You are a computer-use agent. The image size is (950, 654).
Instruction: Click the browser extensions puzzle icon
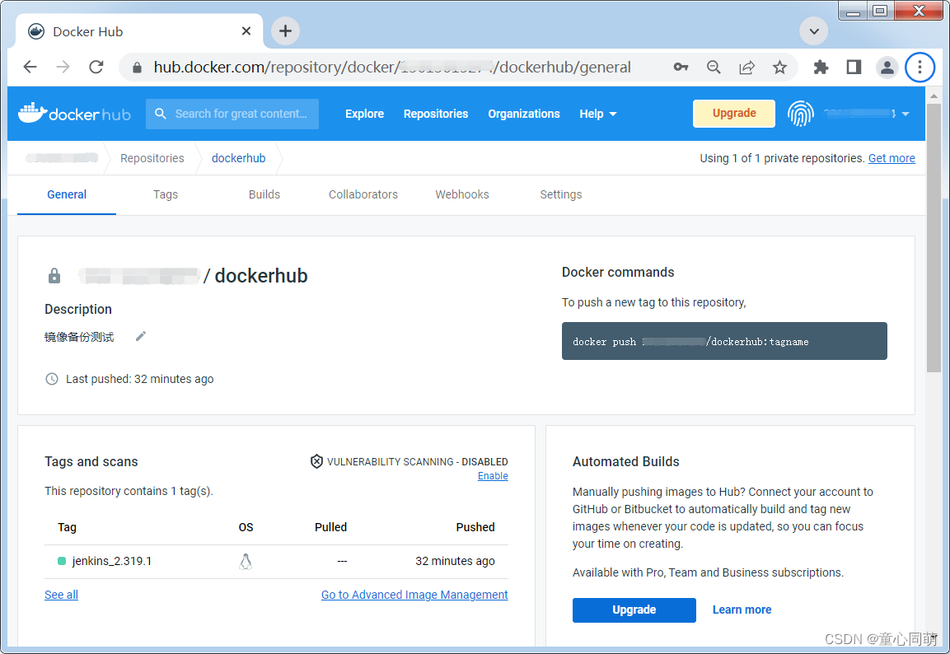pos(821,67)
